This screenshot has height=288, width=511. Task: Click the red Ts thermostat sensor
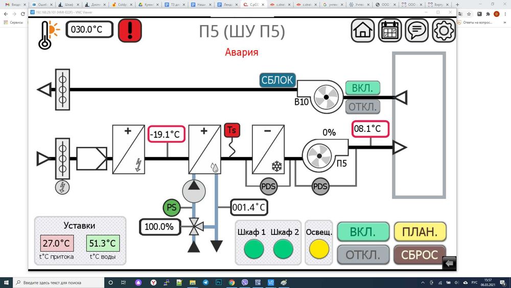tap(232, 130)
